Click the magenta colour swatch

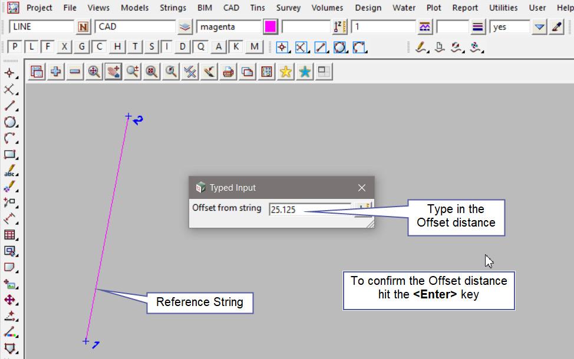tap(270, 27)
